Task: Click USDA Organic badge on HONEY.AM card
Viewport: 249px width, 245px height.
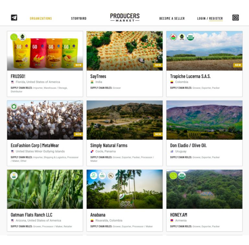Action: (182, 176)
